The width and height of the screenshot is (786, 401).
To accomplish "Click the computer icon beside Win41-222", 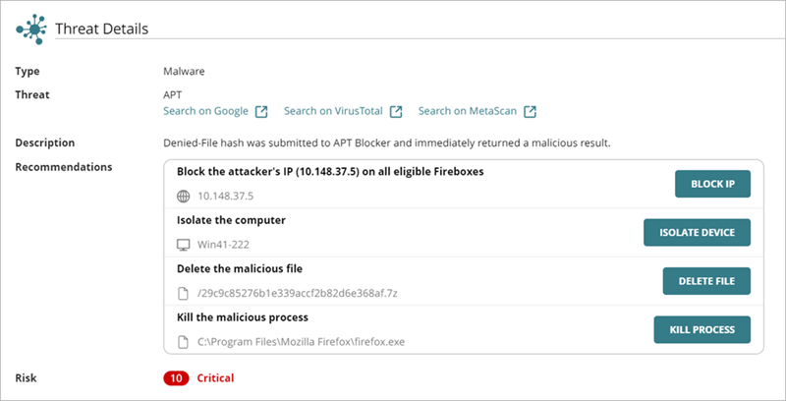I will click(183, 244).
